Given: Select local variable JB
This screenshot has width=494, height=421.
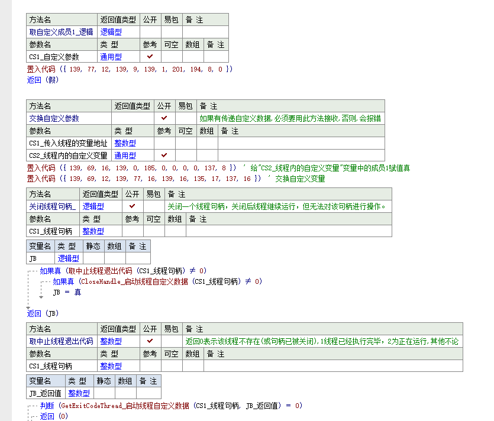Looking at the screenshot, I should pos(33,258).
